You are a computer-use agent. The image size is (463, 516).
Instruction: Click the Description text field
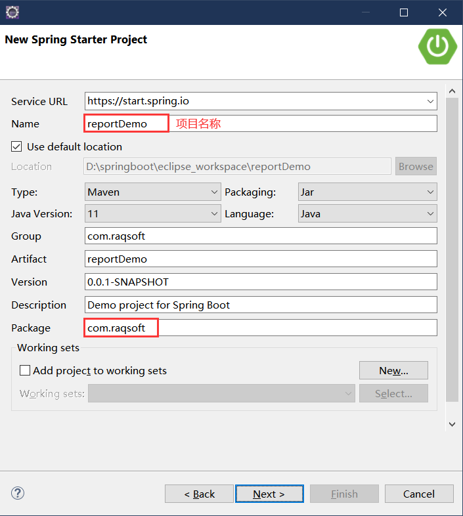[261, 305]
